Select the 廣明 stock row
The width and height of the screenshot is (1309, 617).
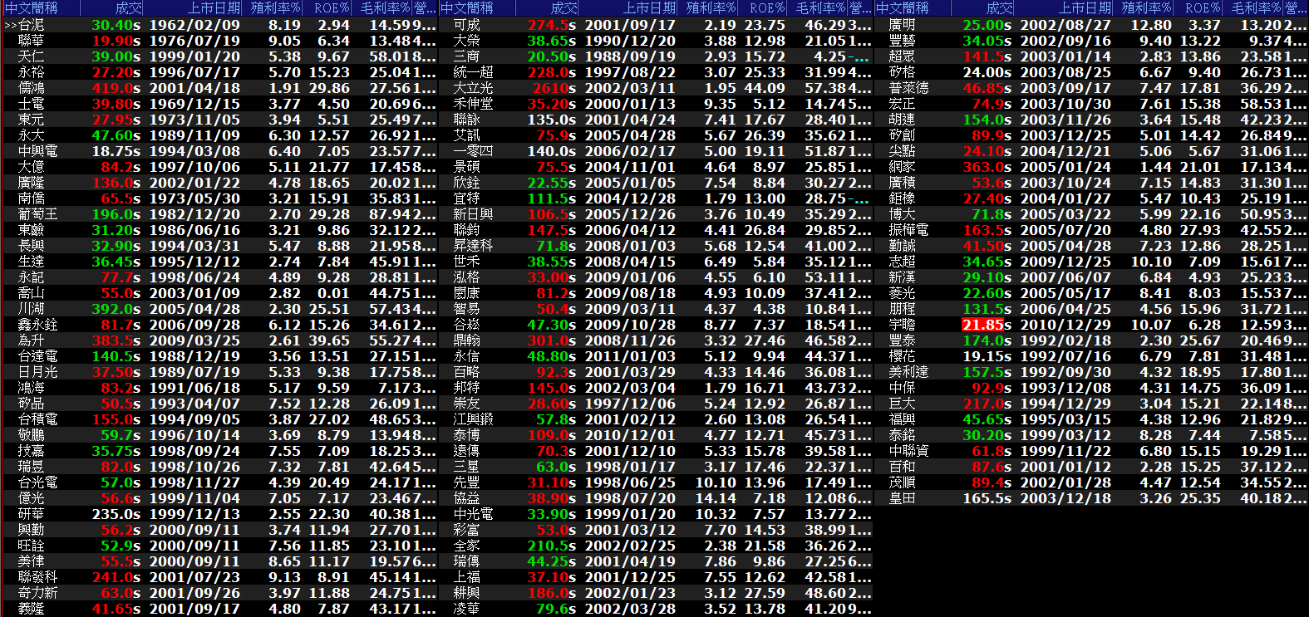pos(902,25)
